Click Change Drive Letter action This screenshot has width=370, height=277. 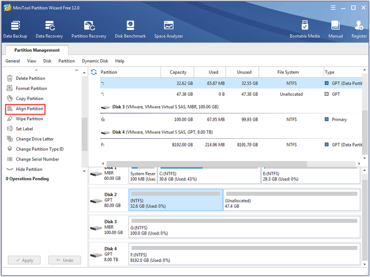point(35,139)
